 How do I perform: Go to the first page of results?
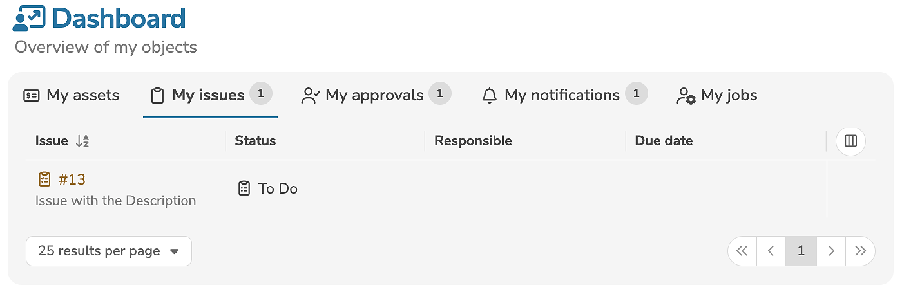coord(742,251)
